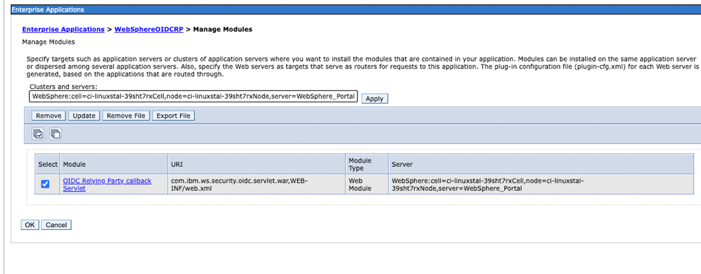Click the Enterprise Applications panel title bar
The height and width of the screenshot is (274, 701).
[350, 10]
